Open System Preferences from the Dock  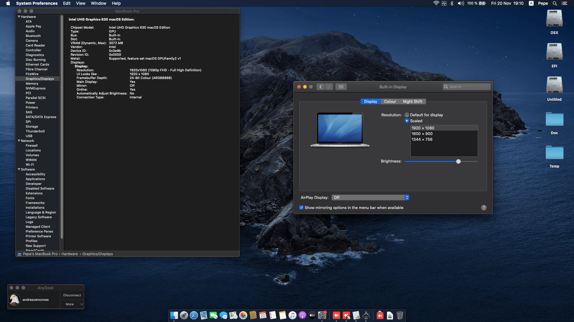322,315
